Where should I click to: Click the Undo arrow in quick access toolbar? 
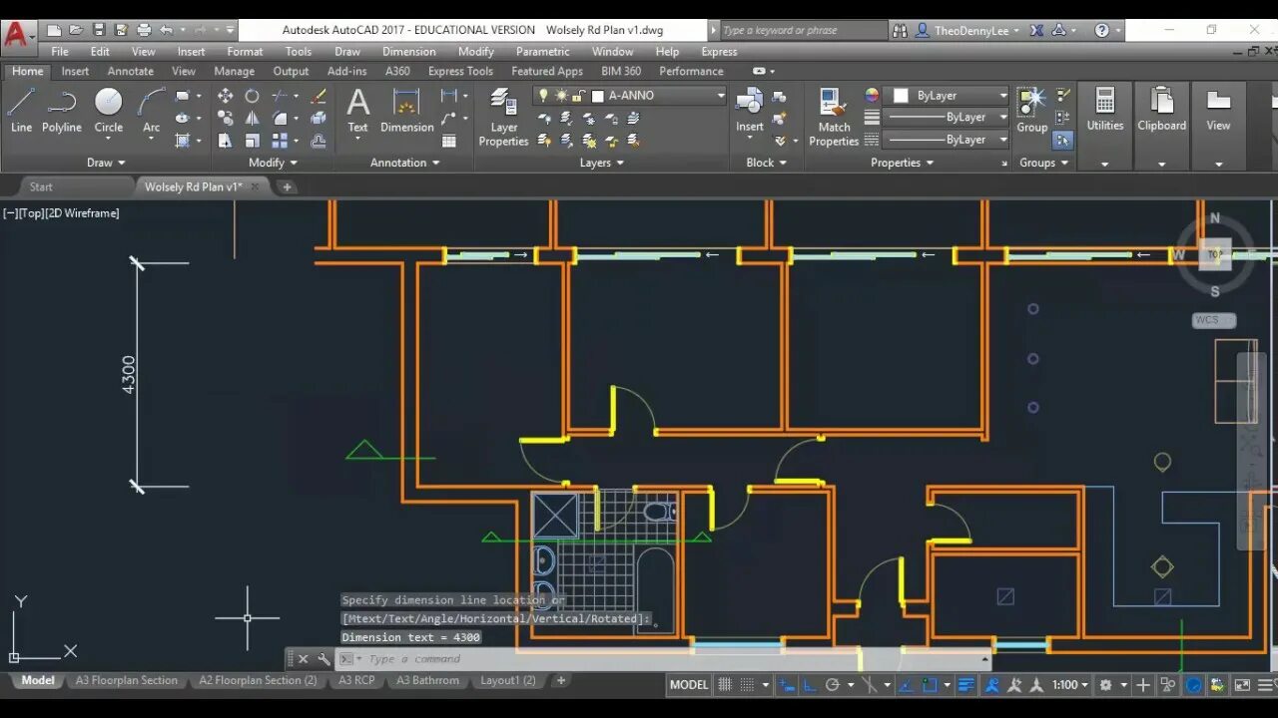pos(166,31)
